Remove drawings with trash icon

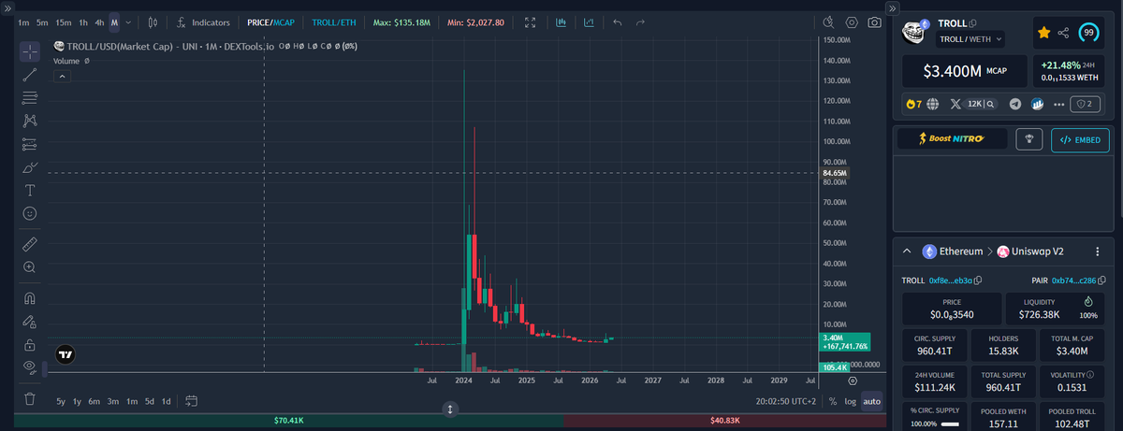(x=29, y=399)
